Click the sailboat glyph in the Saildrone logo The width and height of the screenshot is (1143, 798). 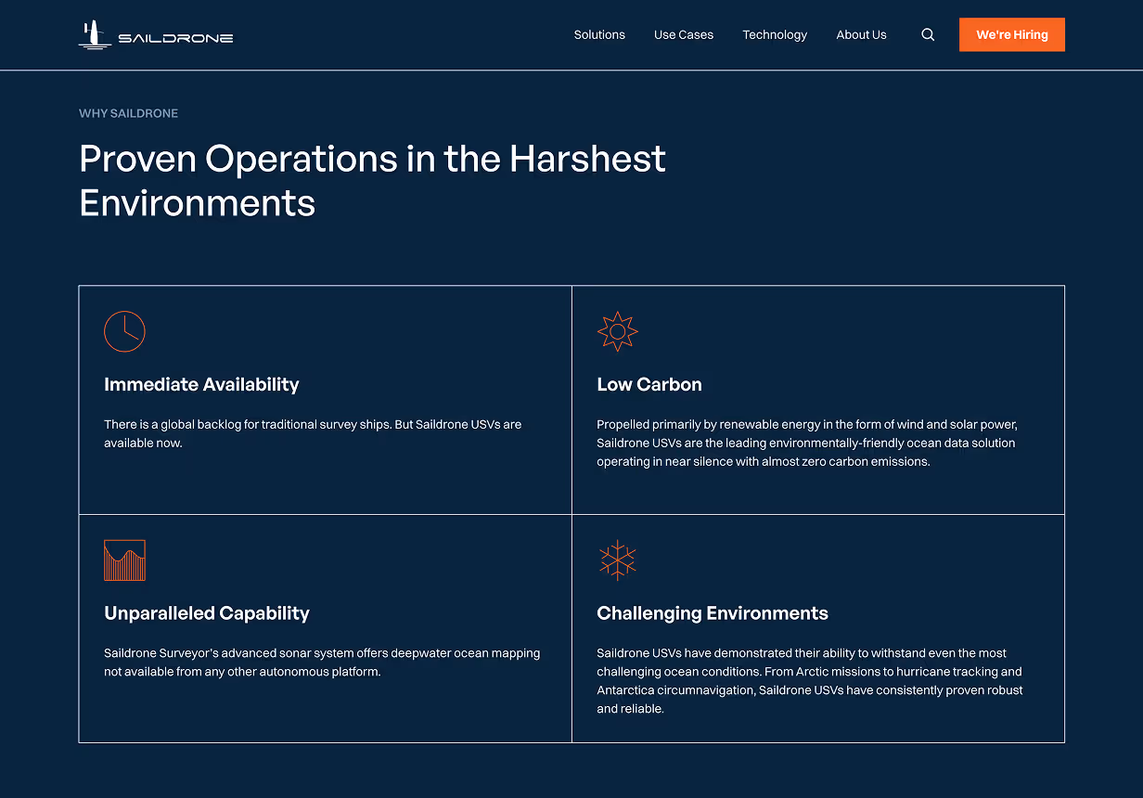tap(93, 32)
